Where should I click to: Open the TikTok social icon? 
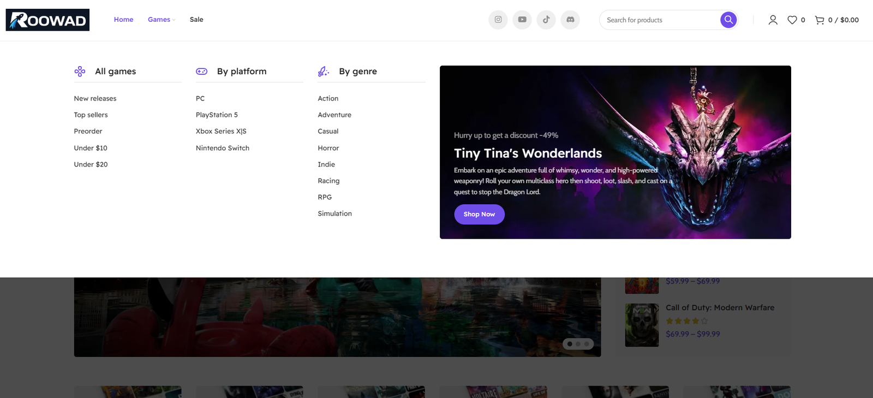[x=546, y=20]
